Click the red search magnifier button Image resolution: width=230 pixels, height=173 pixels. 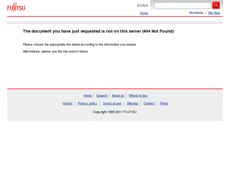(x=216, y=5)
